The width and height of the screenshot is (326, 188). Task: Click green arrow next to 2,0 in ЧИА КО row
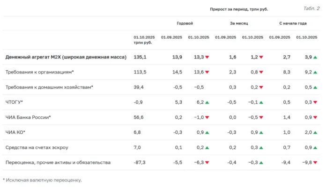point(315,132)
